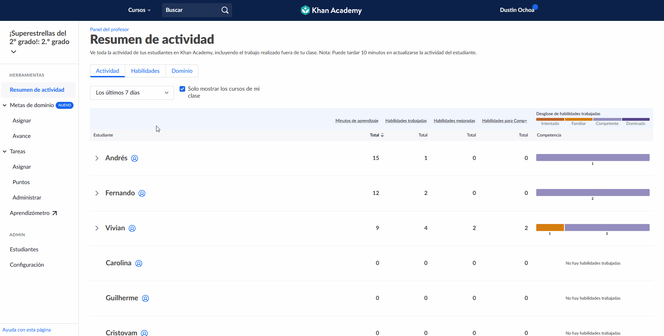Open Carolina profile icon
This screenshot has height=336, width=664.
tap(139, 263)
